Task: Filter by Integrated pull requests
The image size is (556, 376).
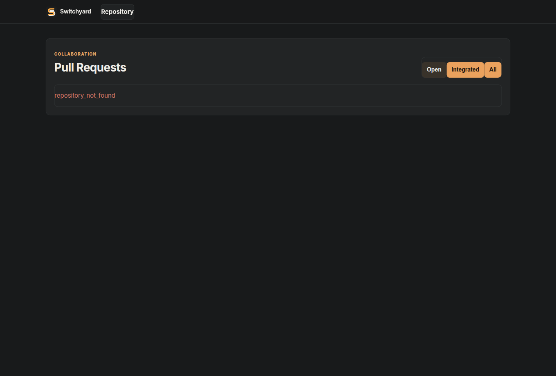Action: [465, 70]
